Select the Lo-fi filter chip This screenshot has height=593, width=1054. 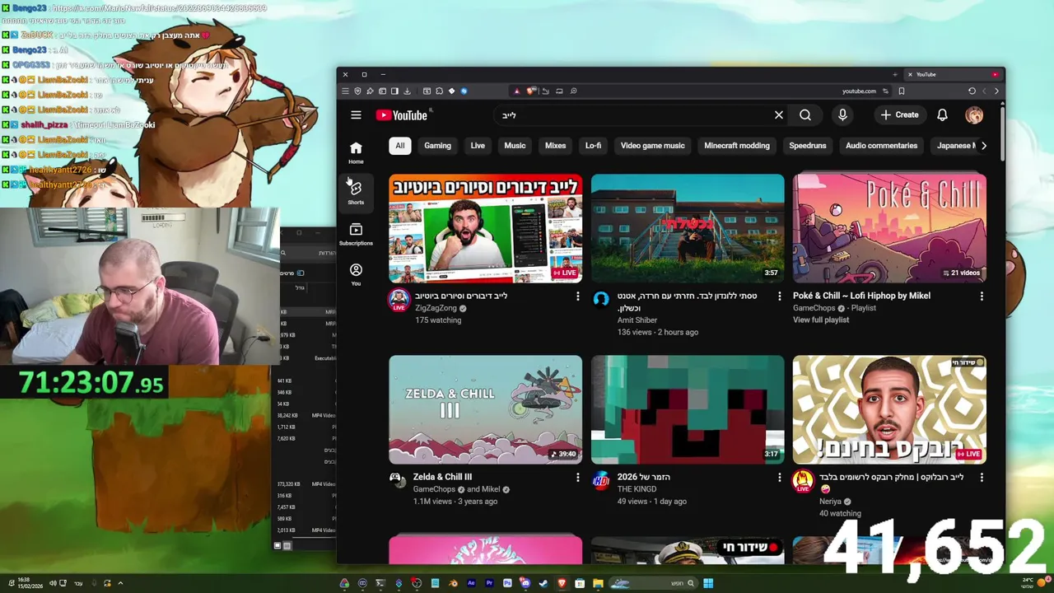pyautogui.click(x=593, y=146)
